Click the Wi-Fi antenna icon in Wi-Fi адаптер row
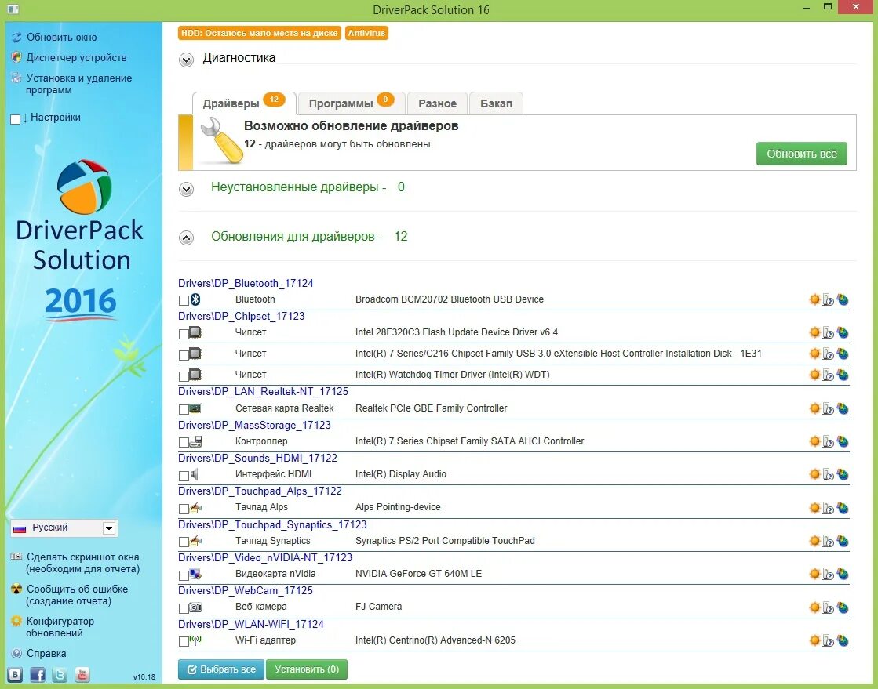 (195, 640)
